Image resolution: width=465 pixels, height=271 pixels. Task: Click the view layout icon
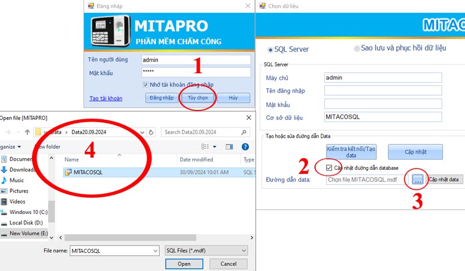[205, 147]
